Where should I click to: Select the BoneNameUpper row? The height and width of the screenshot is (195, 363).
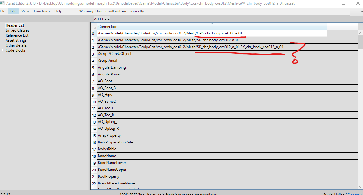point(212,170)
